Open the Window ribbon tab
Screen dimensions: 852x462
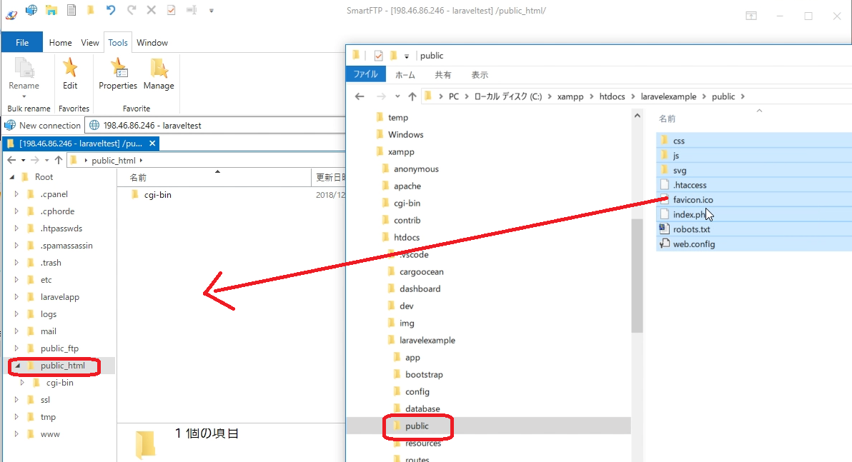point(152,42)
